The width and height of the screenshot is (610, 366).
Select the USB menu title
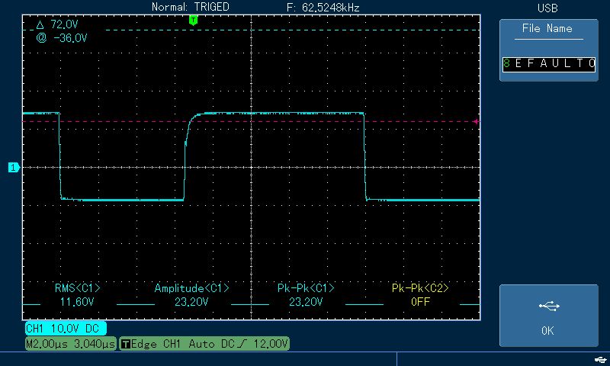click(547, 8)
